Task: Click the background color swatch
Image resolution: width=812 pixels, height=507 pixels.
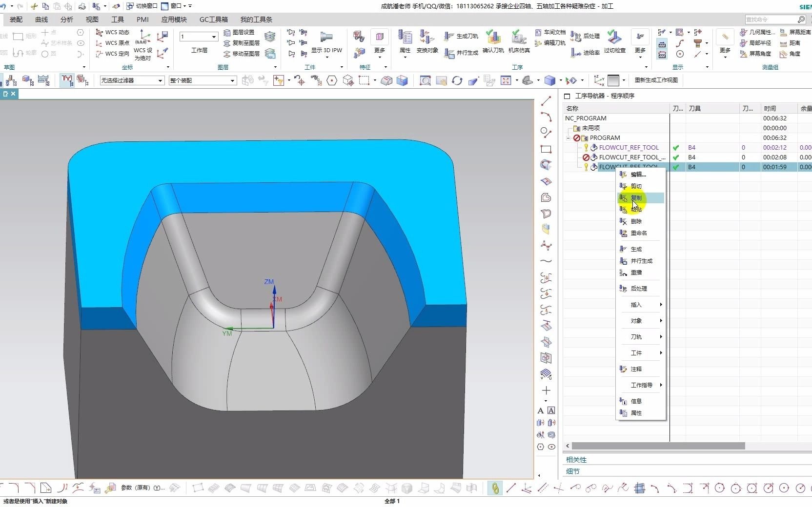Action: pyautogui.click(x=613, y=80)
